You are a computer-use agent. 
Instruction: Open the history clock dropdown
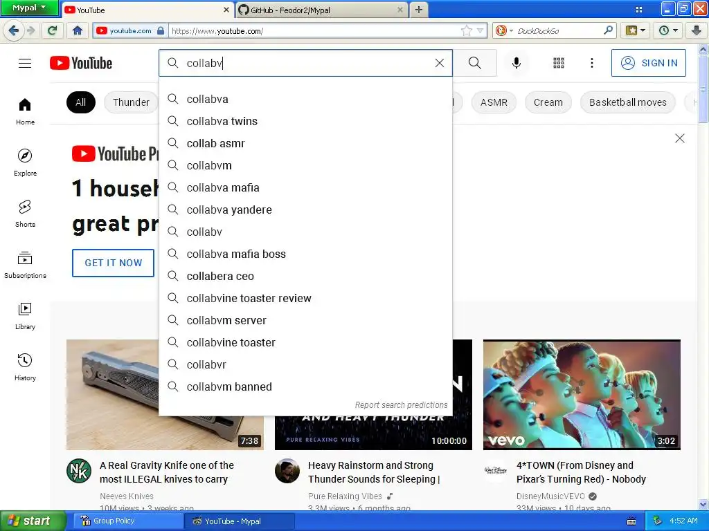(x=668, y=30)
